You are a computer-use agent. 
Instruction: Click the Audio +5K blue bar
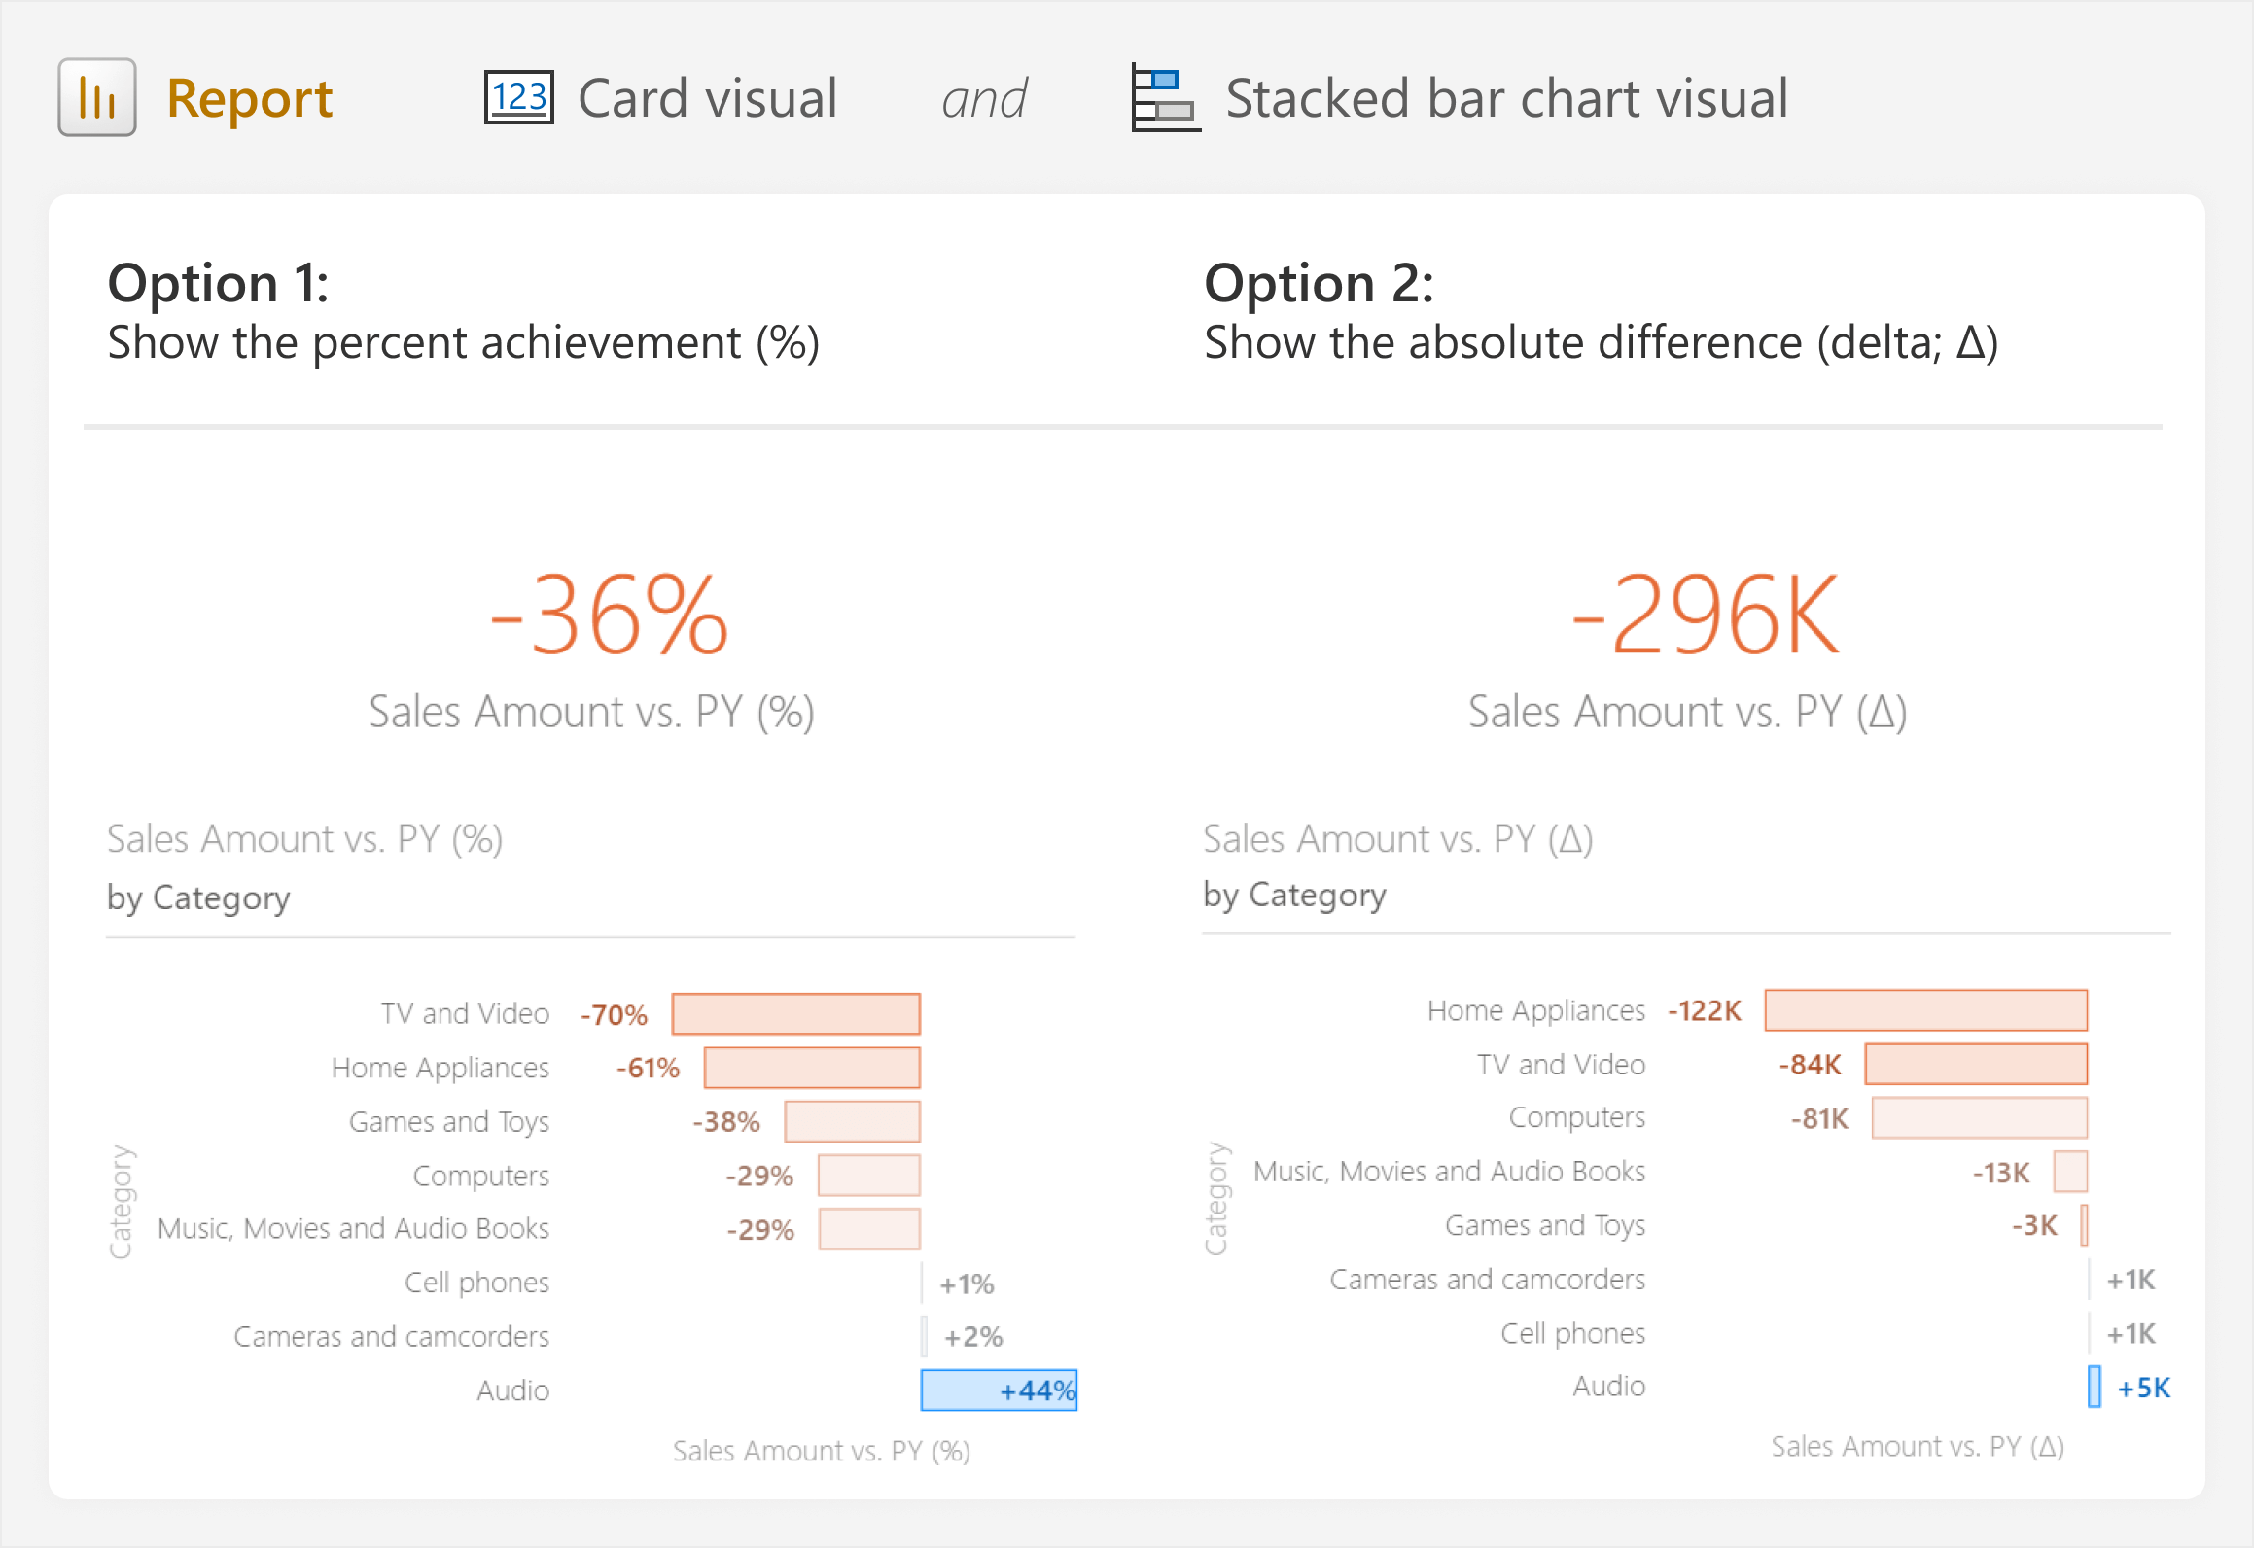click(2095, 1387)
